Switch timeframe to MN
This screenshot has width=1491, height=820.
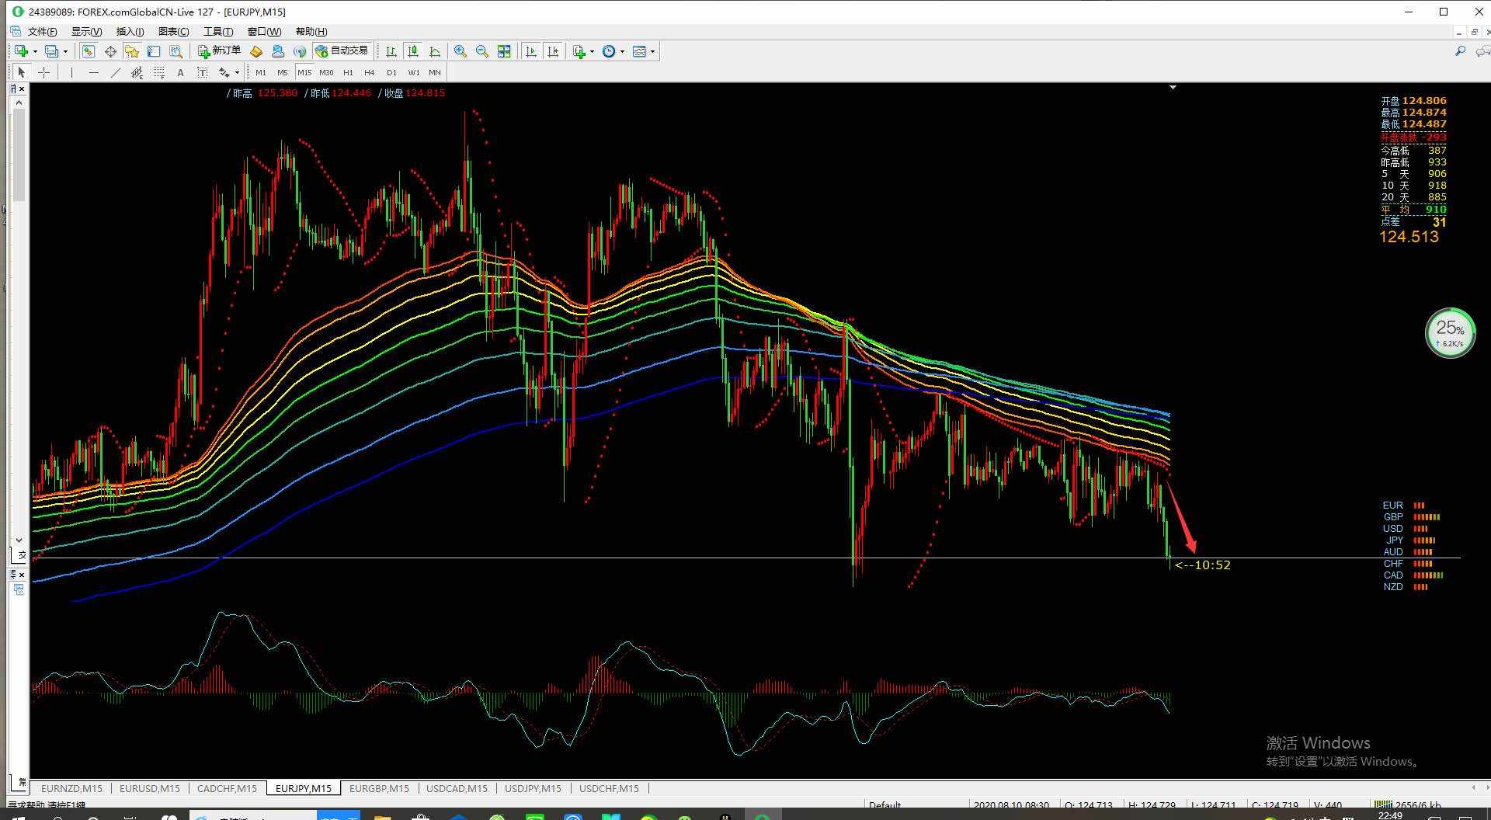coord(435,72)
